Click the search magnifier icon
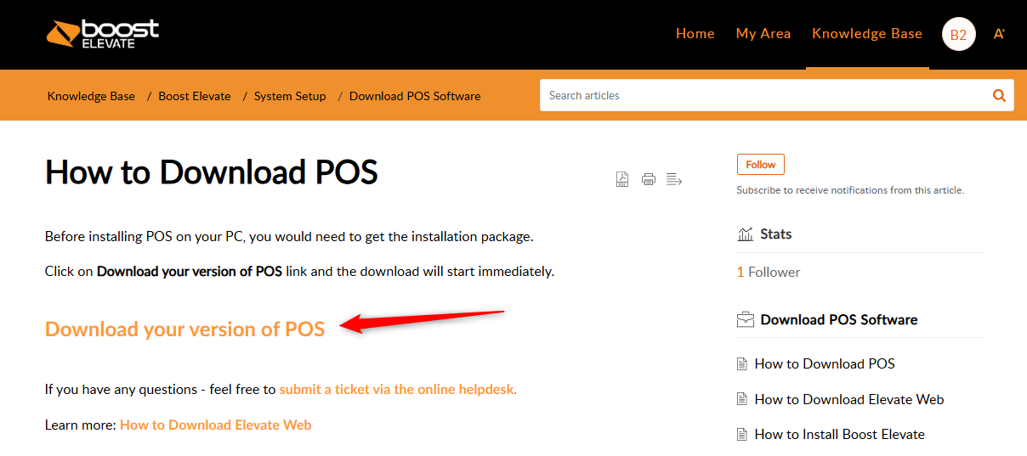Image resolution: width=1027 pixels, height=456 pixels. (x=999, y=95)
